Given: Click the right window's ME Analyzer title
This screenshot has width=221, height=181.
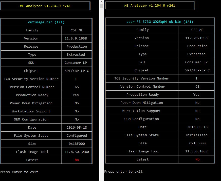Looking at the screenshot, I should 150,6.
